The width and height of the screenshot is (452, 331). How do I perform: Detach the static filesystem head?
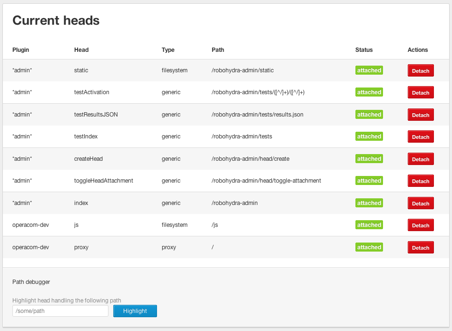(x=420, y=70)
